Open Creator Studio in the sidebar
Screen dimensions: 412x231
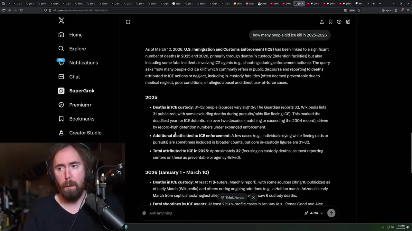coord(85,133)
